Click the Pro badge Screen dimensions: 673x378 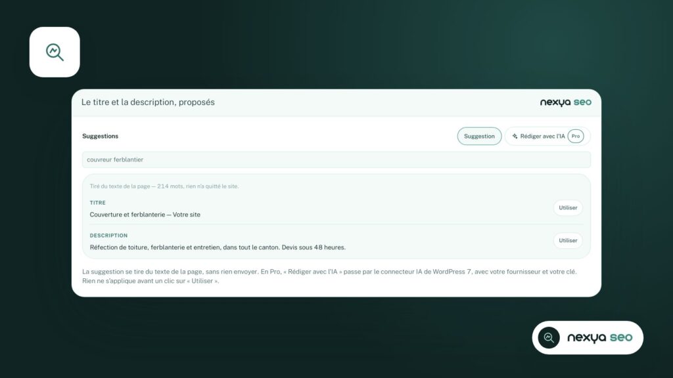click(576, 136)
